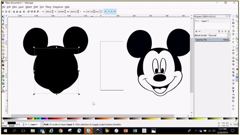Select the Node edit tool

point(3,20)
